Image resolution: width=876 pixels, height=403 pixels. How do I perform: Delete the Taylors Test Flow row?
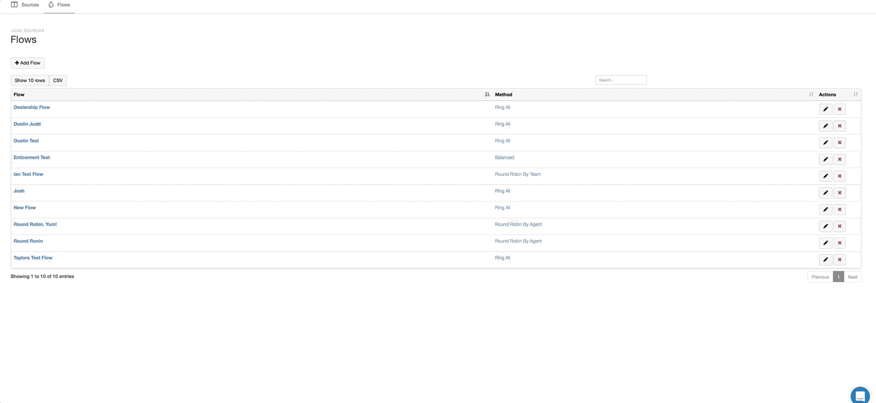[839, 260]
